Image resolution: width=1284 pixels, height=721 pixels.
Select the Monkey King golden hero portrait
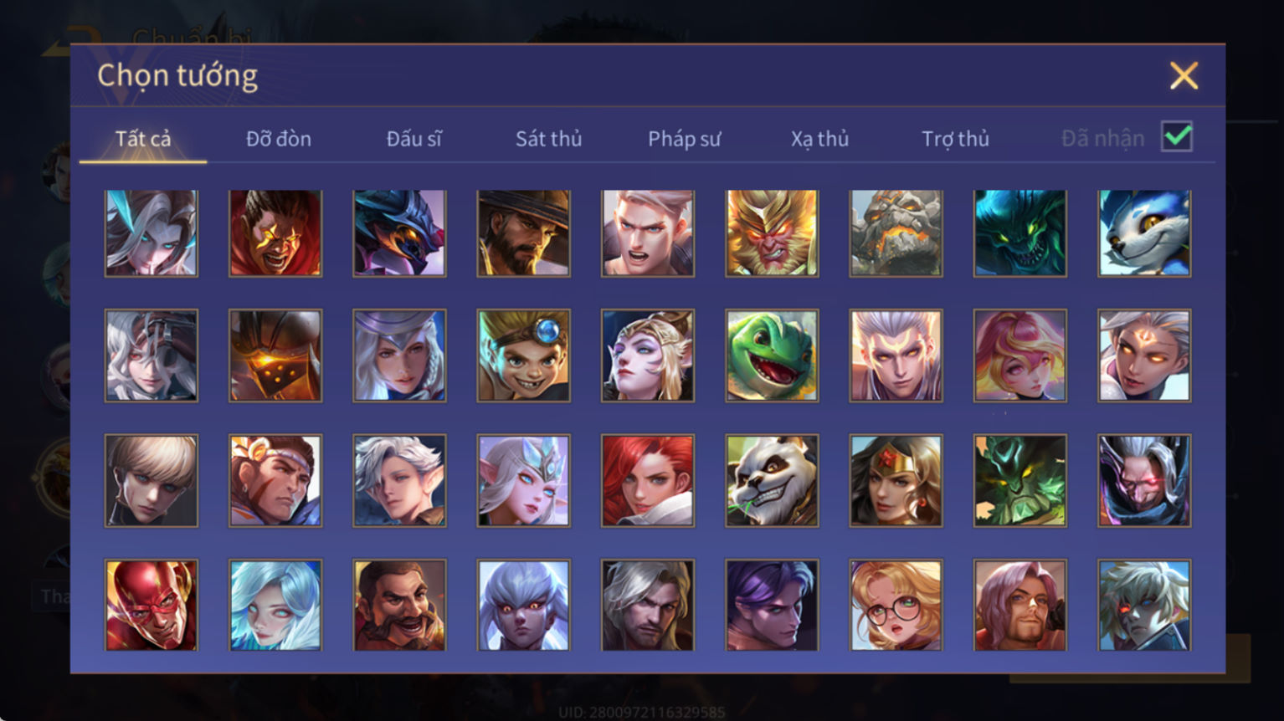coord(772,233)
